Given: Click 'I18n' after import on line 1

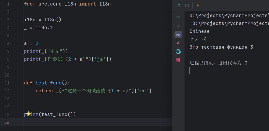Looking at the screenshot, I should pyautogui.click(x=105, y=4).
